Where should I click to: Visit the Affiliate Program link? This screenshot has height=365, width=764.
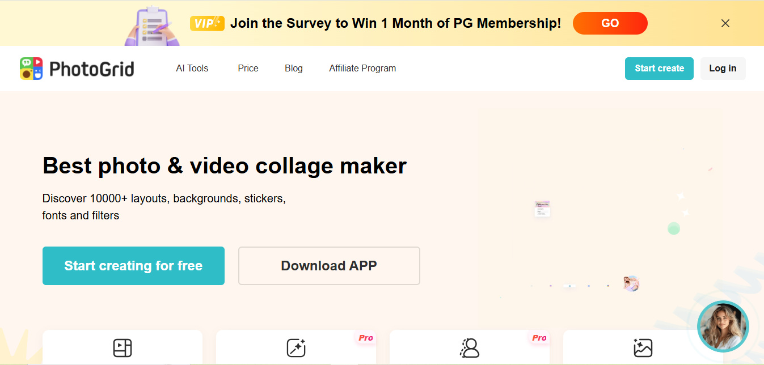coord(362,69)
